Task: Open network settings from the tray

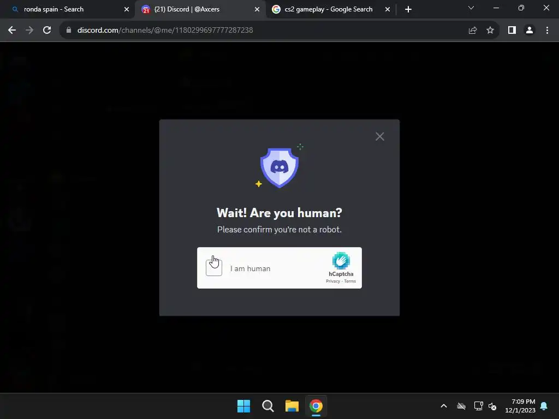Action: [x=478, y=406]
